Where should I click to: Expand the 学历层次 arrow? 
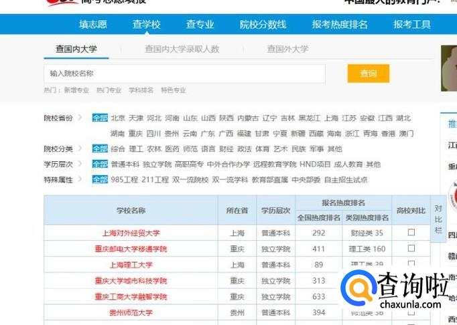(80, 164)
